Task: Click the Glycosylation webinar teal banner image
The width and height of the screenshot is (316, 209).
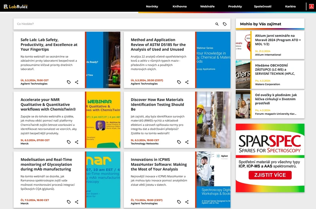Action: pyautogui.click(x=103, y=180)
